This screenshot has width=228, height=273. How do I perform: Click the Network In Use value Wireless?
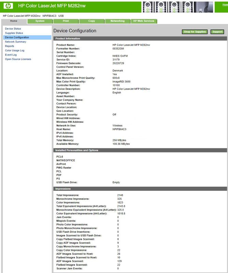tap(117, 125)
